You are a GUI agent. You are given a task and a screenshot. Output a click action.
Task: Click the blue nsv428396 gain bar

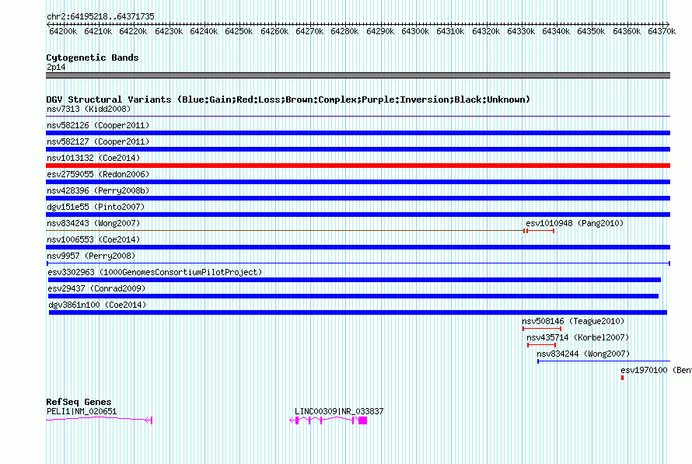tap(358, 198)
